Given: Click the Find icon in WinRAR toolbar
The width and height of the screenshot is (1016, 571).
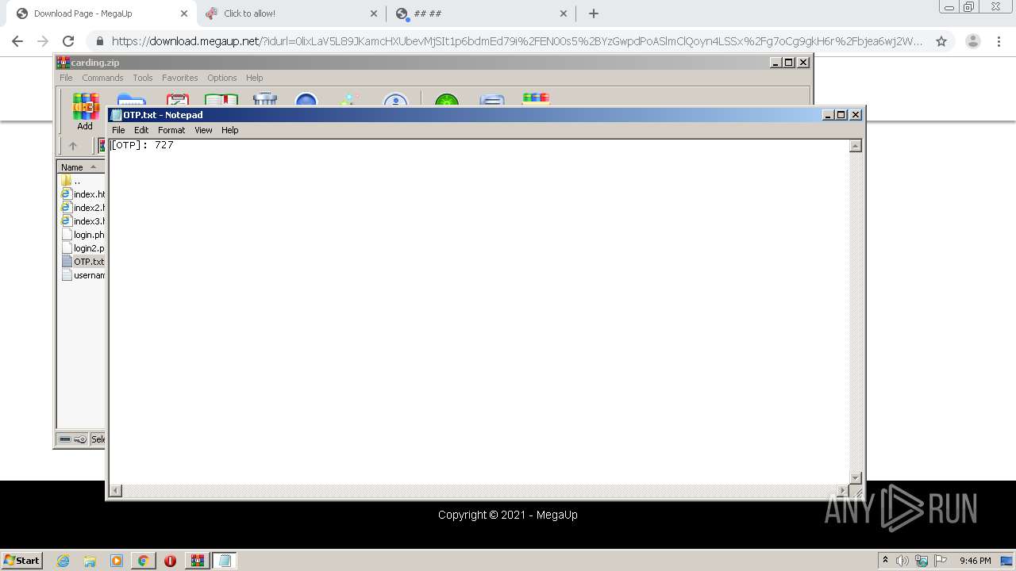Looking at the screenshot, I should [x=306, y=100].
